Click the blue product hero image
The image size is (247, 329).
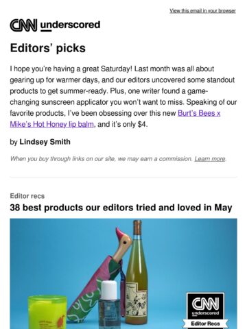point(123,273)
